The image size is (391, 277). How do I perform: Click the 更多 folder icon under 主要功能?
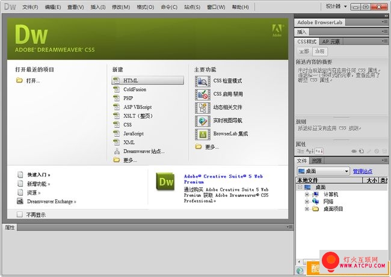pyautogui.click(x=199, y=147)
